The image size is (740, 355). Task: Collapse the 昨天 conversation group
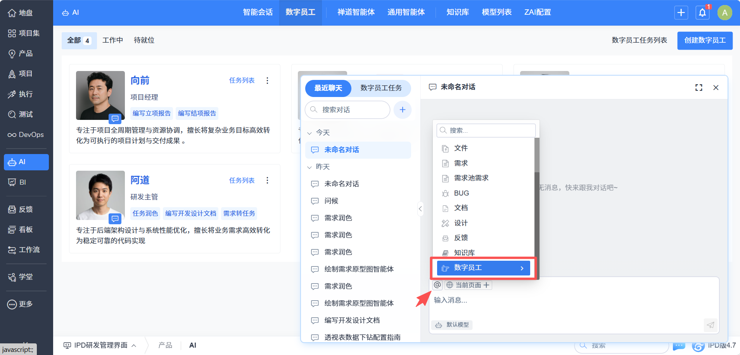tap(309, 167)
